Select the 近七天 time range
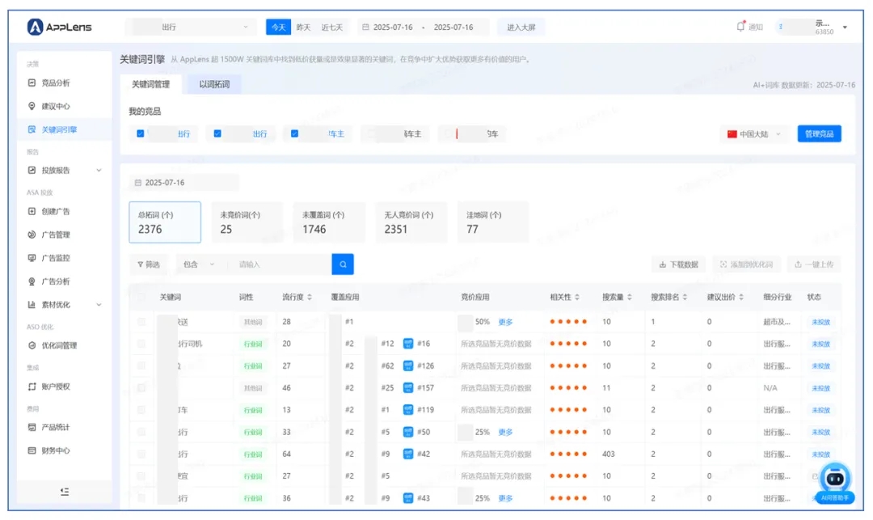This screenshot has height=520, width=873. tap(331, 27)
